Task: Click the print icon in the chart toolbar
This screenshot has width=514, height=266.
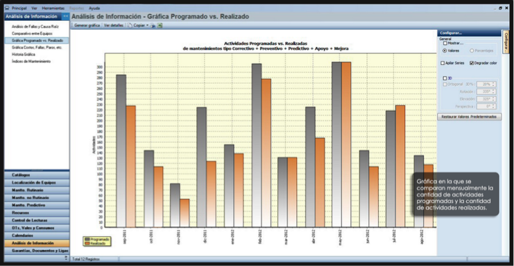Action: (x=153, y=26)
